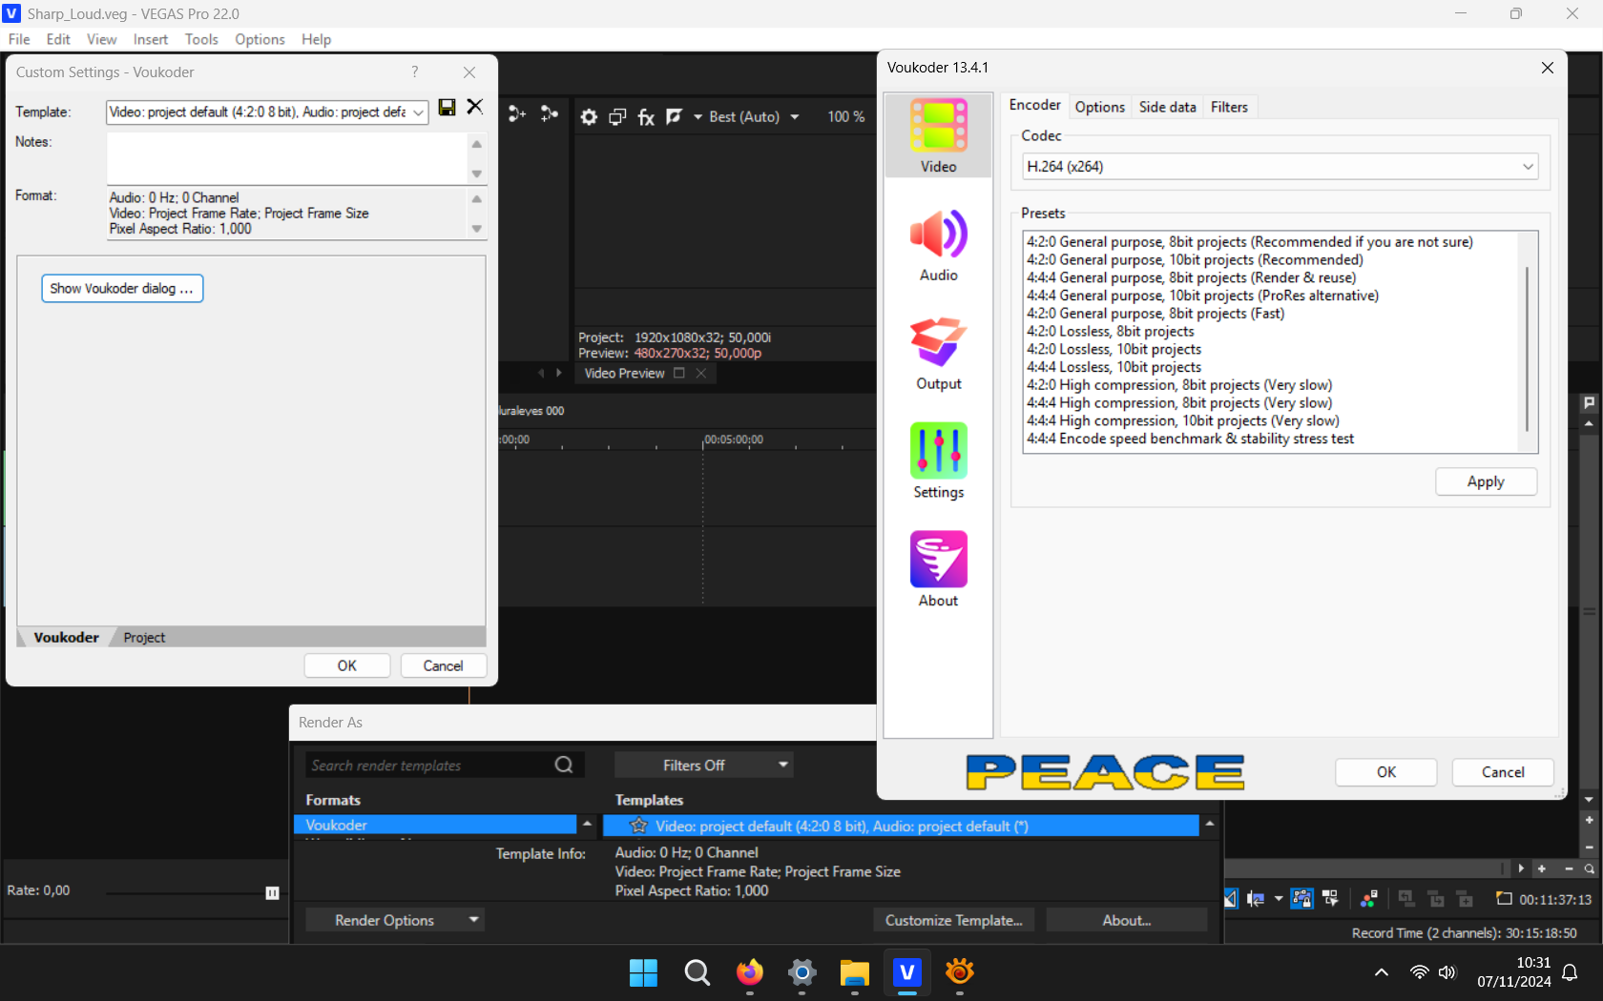Switch to the Side data tab
1603x1001 pixels.
click(1167, 108)
